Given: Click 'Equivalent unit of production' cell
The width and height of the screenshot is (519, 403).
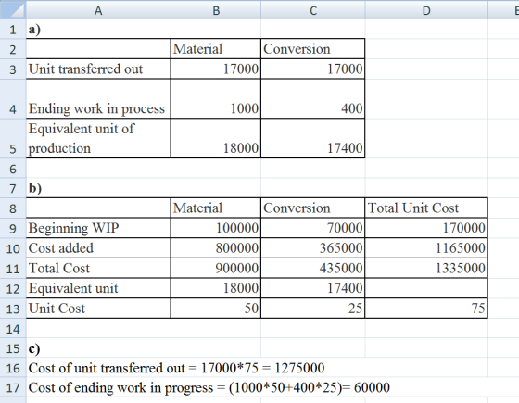Looking at the screenshot, I should pyautogui.click(x=98, y=138).
